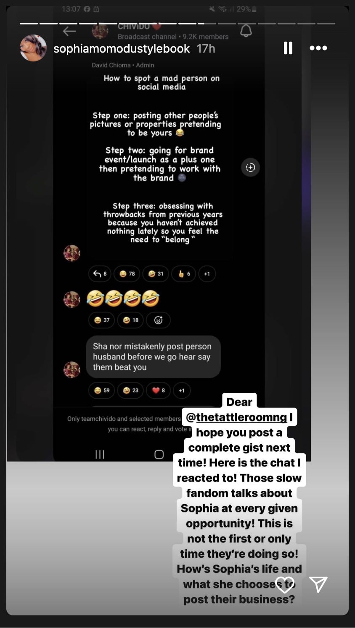The width and height of the screenshot is (355, 628).
Task: Expand the +1 reactions under first message
Action: (207, 274)
